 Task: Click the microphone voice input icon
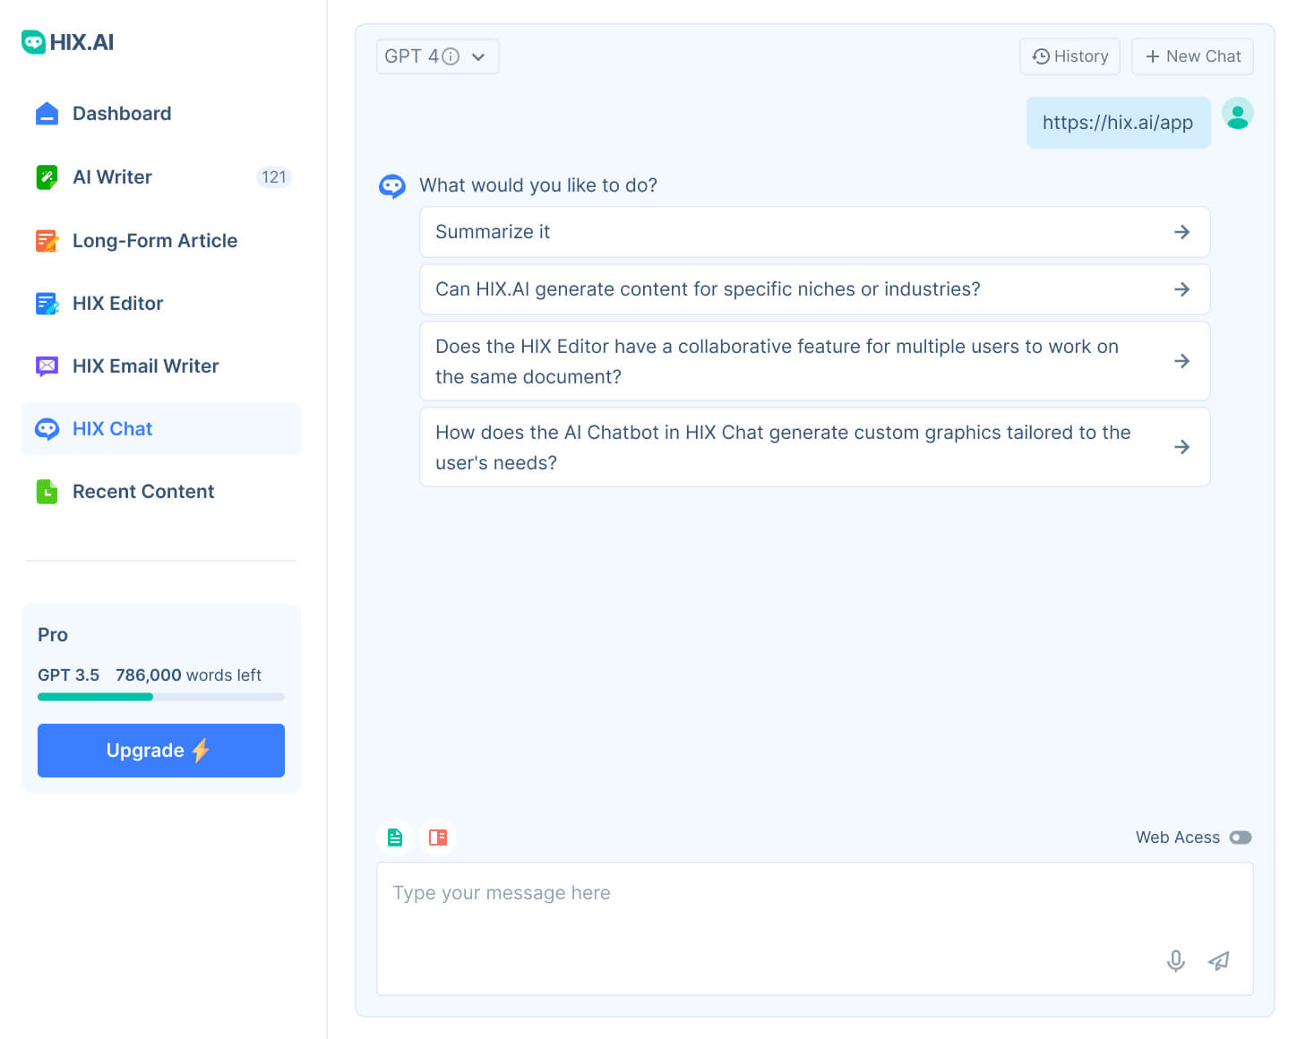(1176, 961)
